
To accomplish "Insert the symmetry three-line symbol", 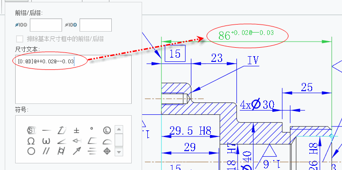I will coord(92,151).
